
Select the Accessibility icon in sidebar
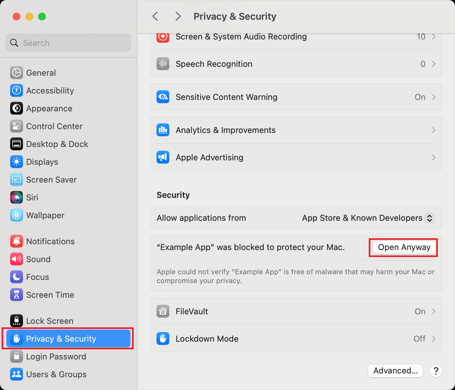coord(17,91)
